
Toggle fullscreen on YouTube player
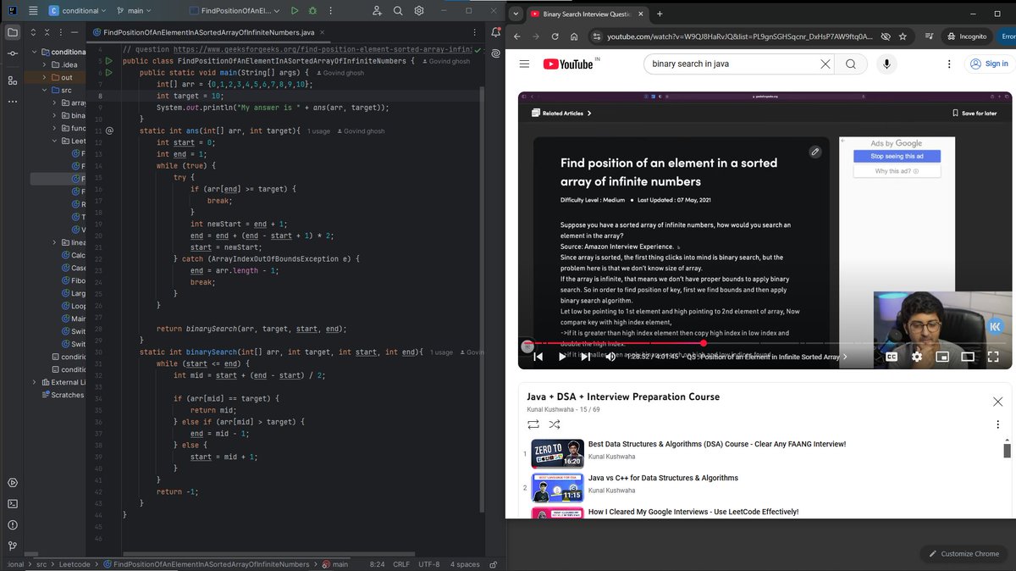point(993,357)
